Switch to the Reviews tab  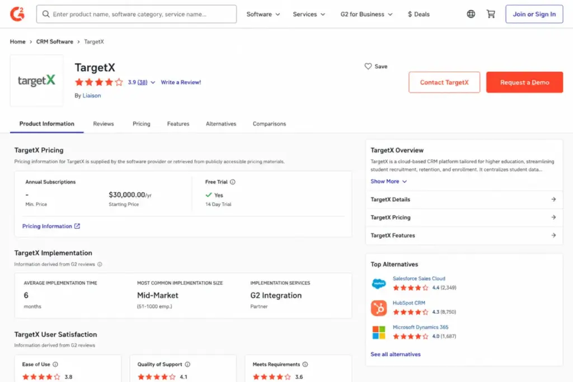pos(104,124)
